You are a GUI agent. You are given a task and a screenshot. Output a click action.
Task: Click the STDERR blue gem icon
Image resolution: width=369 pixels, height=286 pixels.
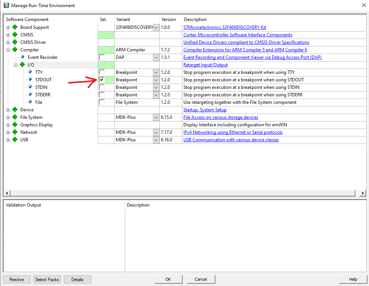click(30, 94)
